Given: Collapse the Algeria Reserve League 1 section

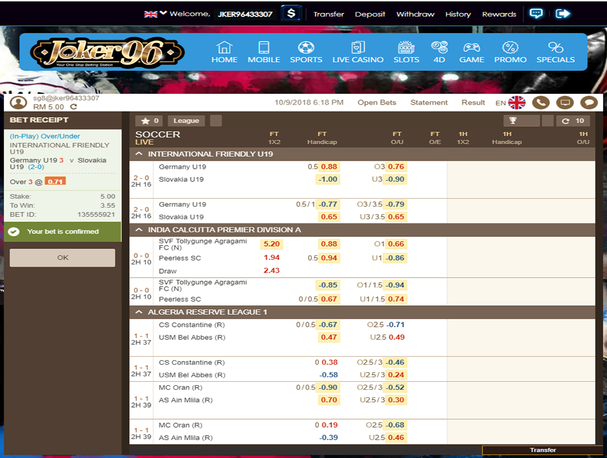Looking at the screenshot, I should tap(139, 312).
